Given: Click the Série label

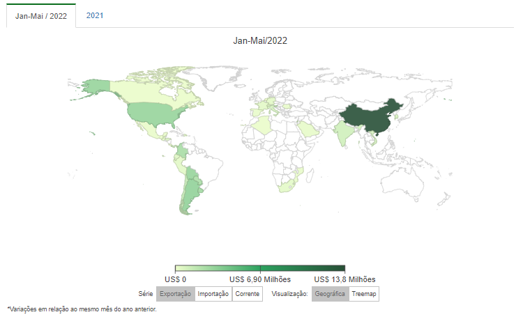Looking at the screenshot, I should click(146, 294).
